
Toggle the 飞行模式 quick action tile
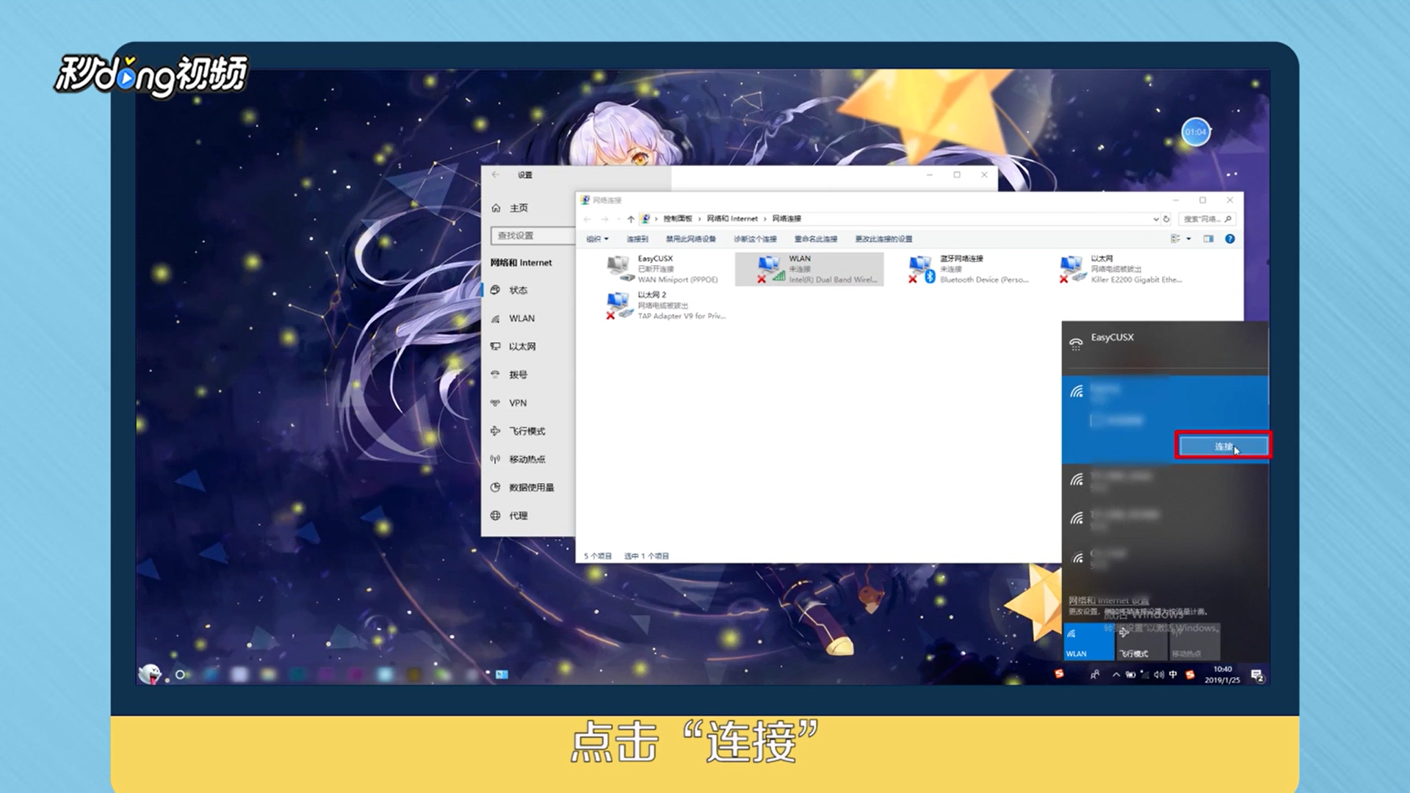coord(1141,642)
